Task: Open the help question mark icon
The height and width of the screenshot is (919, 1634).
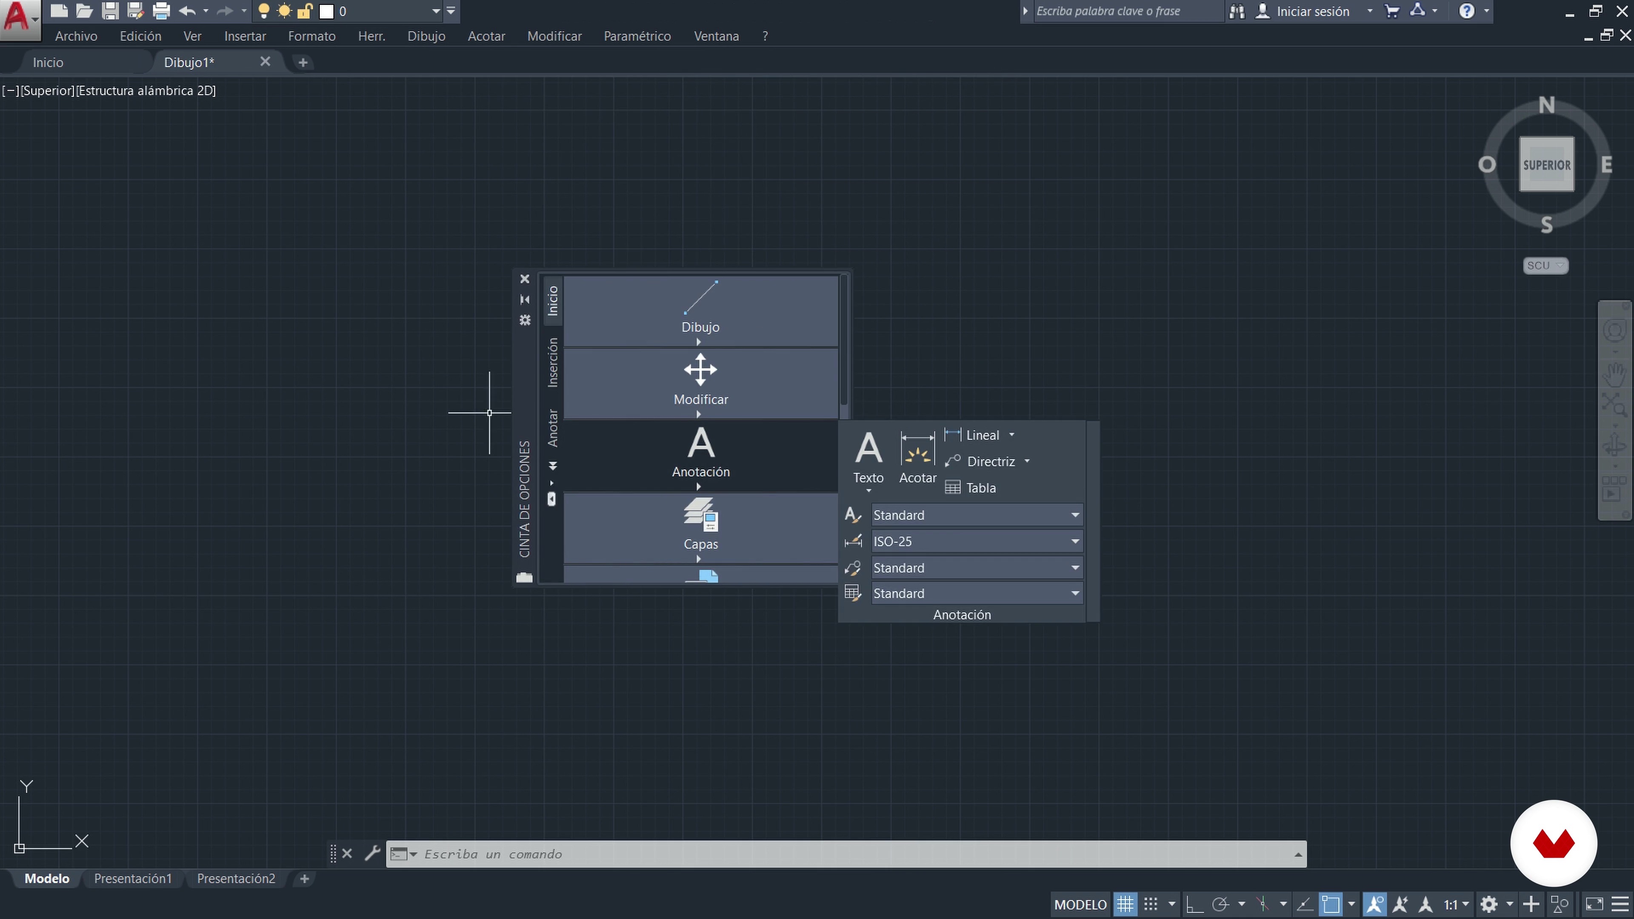Action: click(x=1466, y=11)
